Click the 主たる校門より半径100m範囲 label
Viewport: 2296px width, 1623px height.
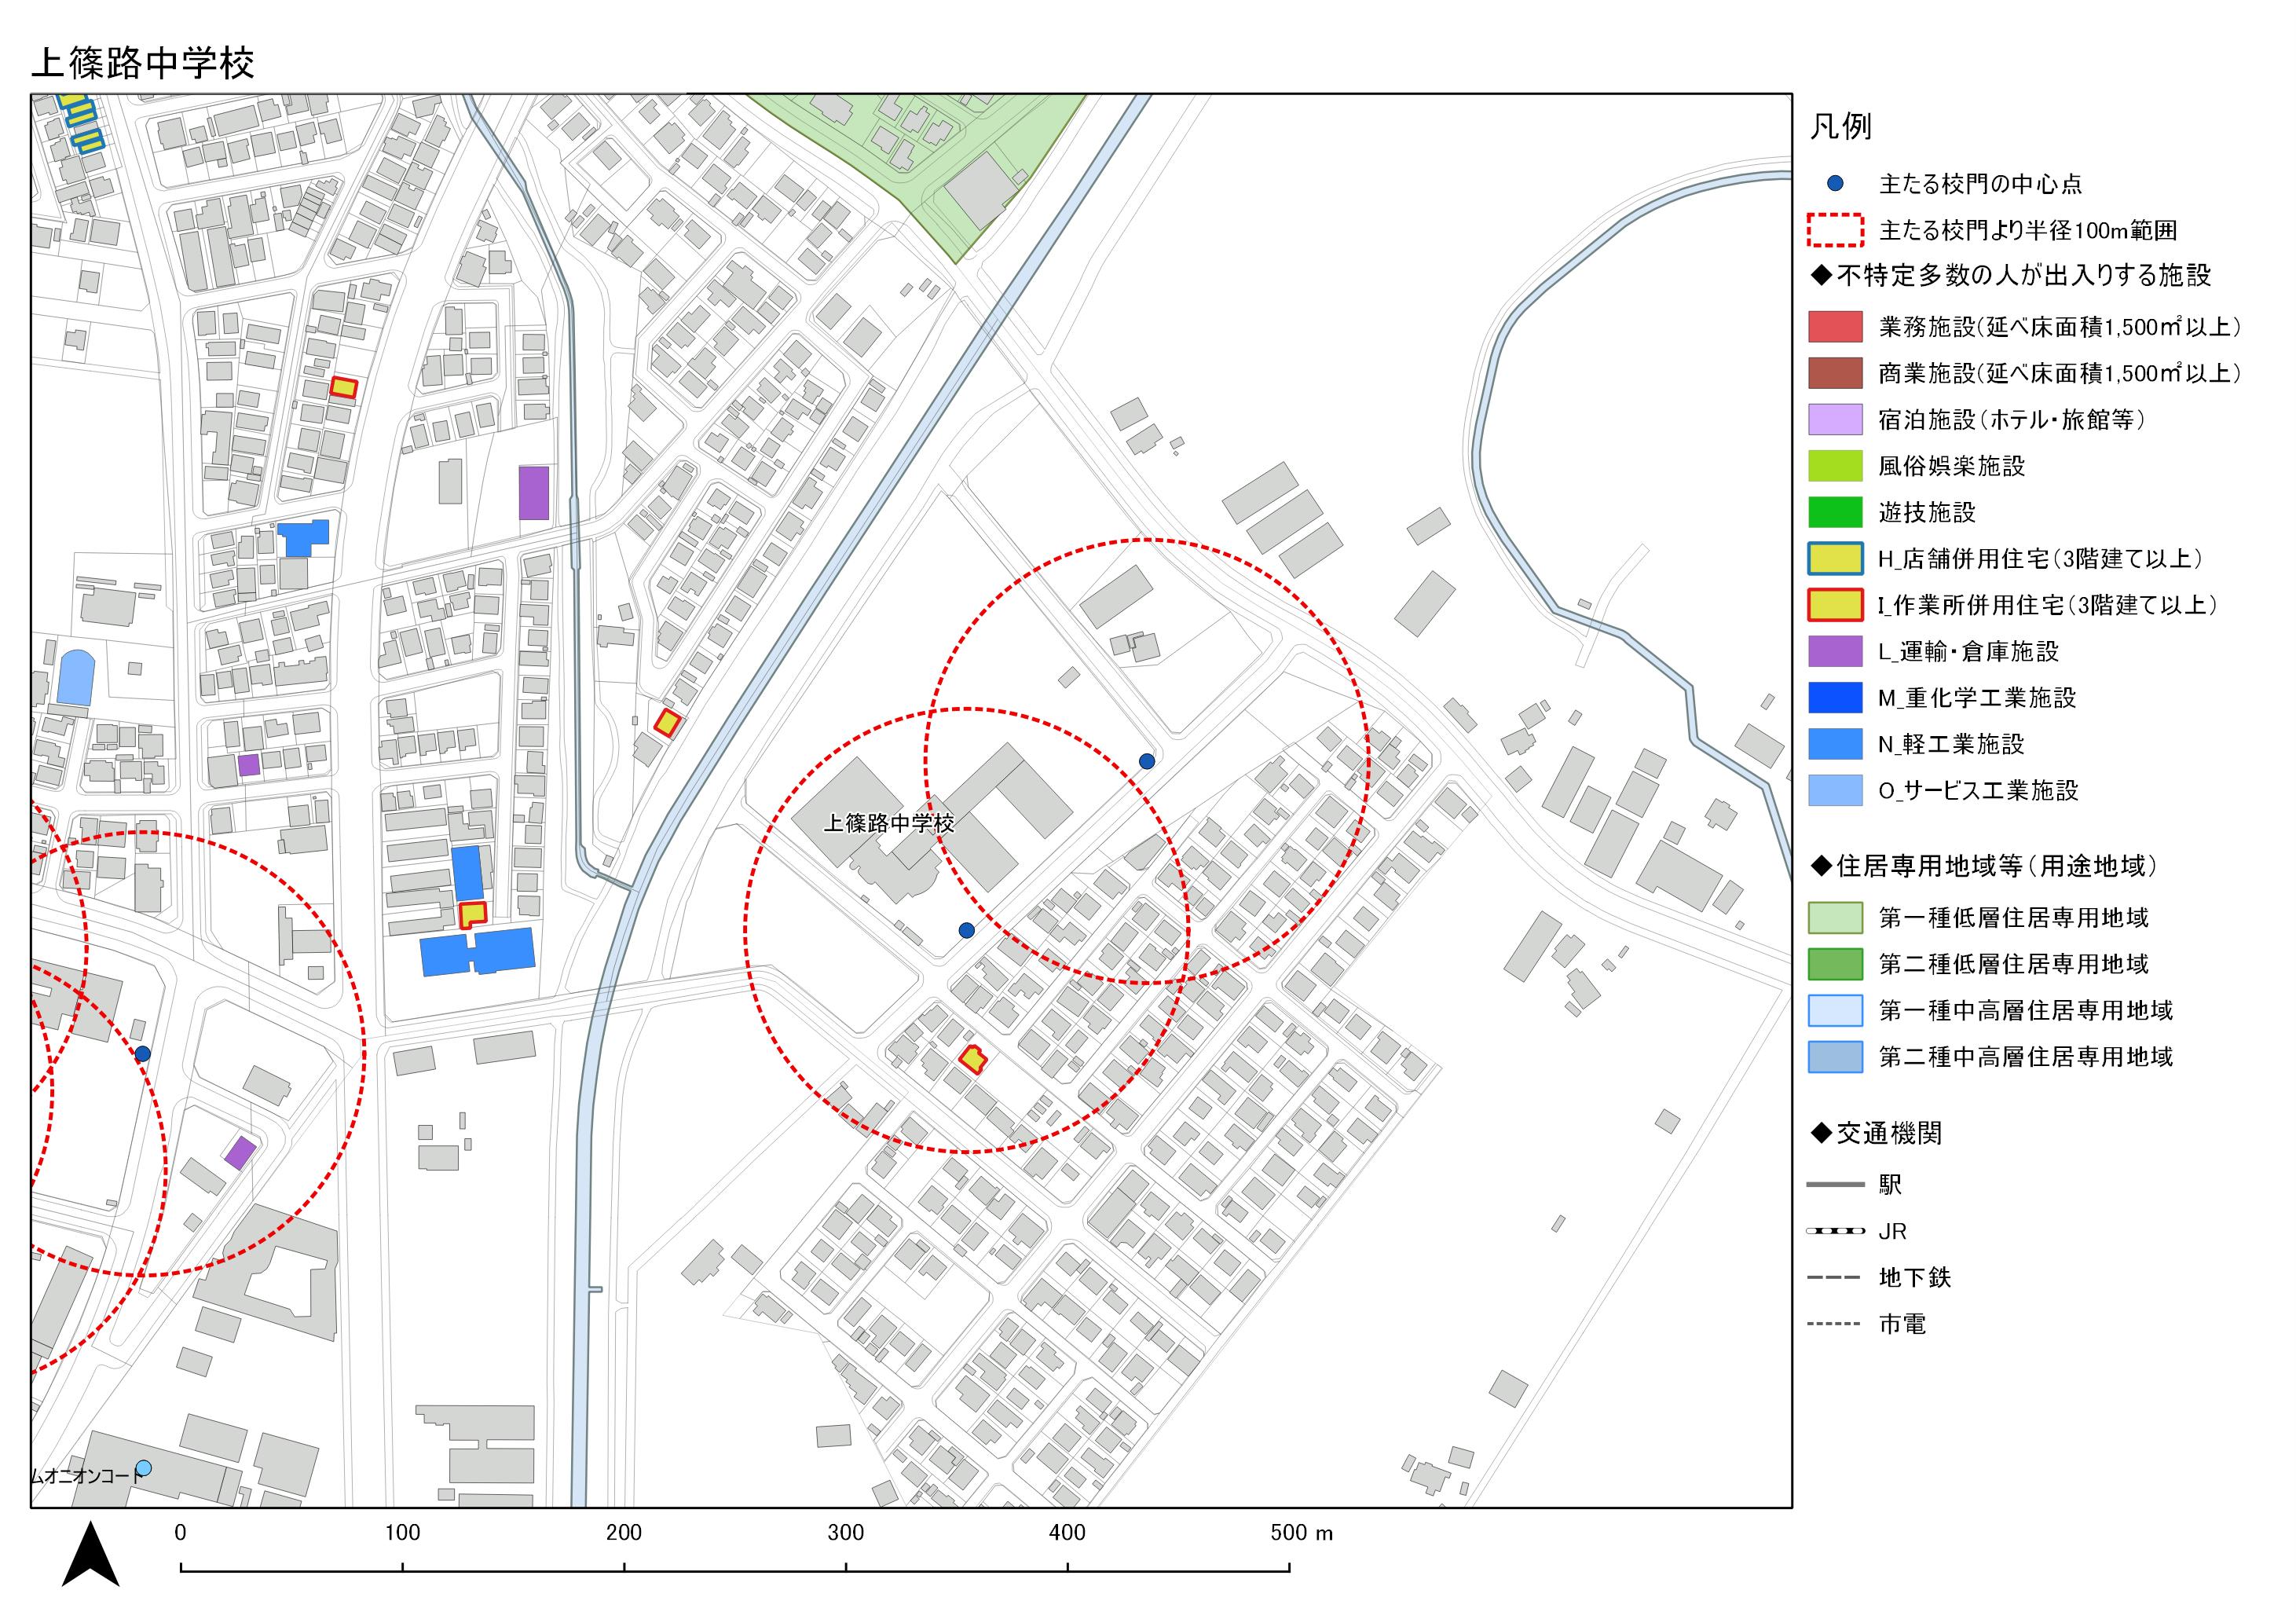coord(2027,231)
